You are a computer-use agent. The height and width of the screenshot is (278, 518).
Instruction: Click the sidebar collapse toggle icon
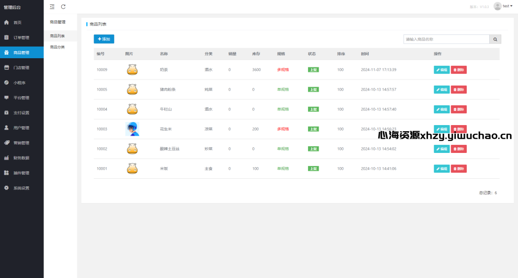pos(52,7)
